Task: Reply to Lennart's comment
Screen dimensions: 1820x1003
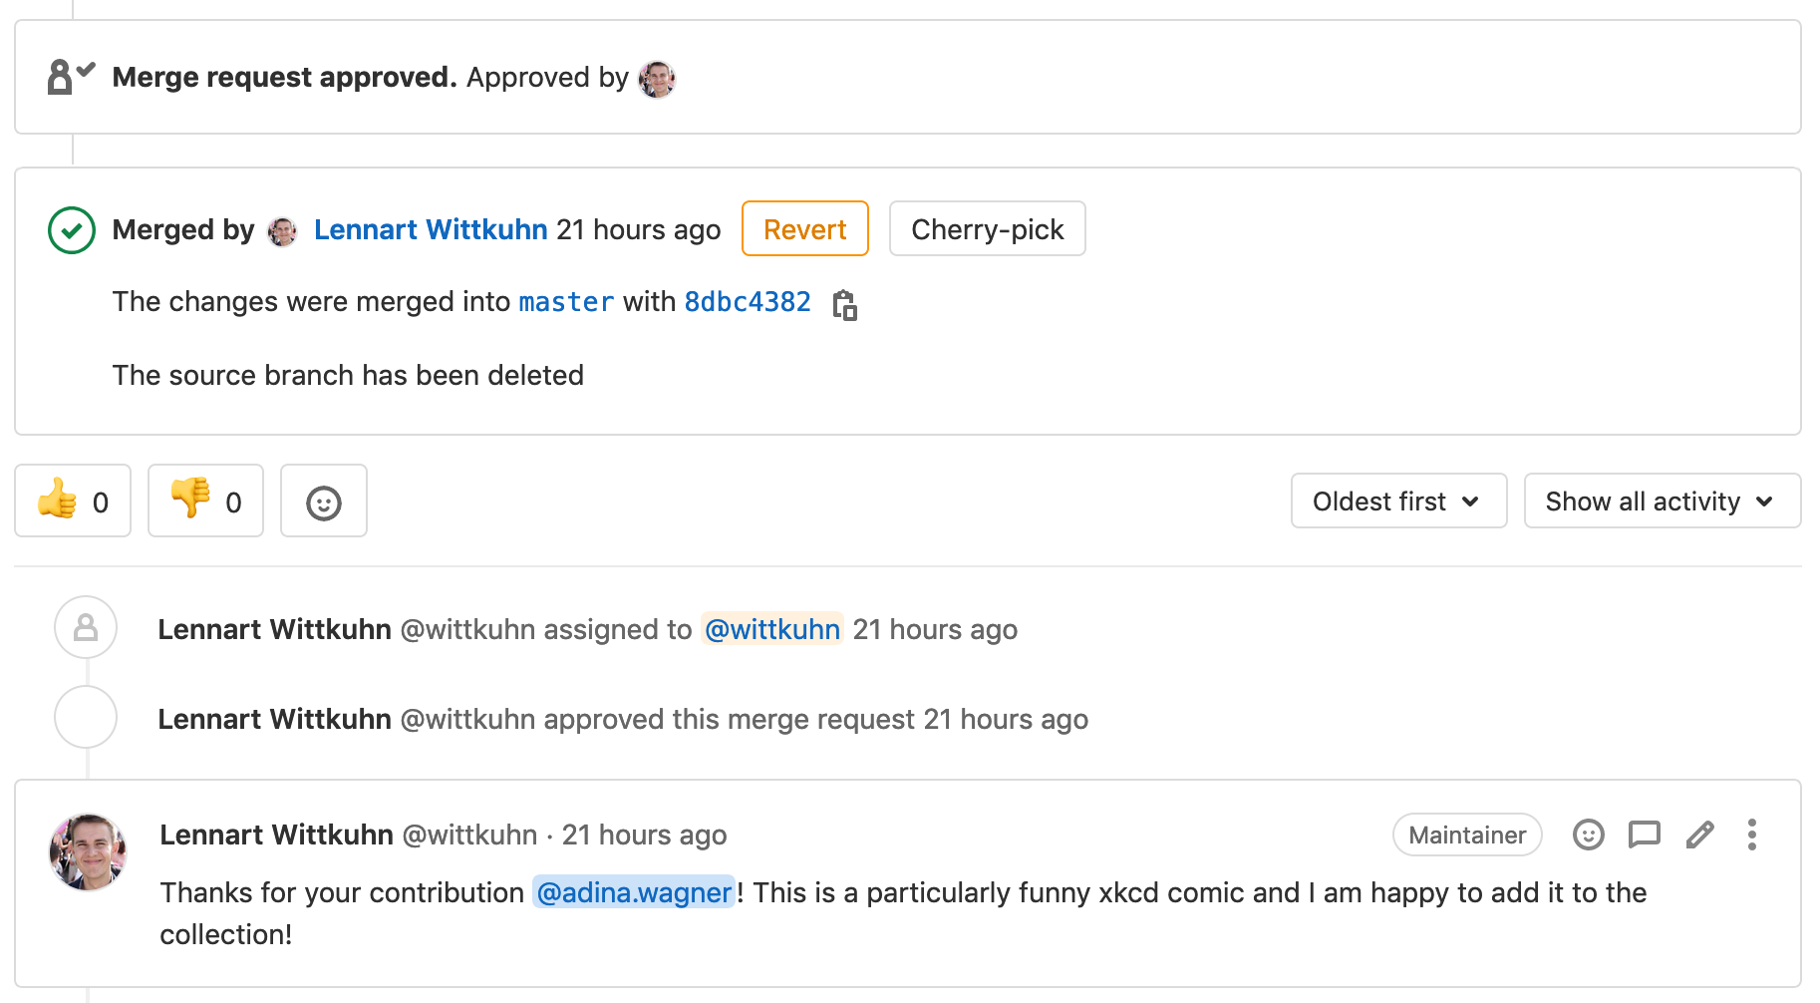Action: pos(1644,835)
